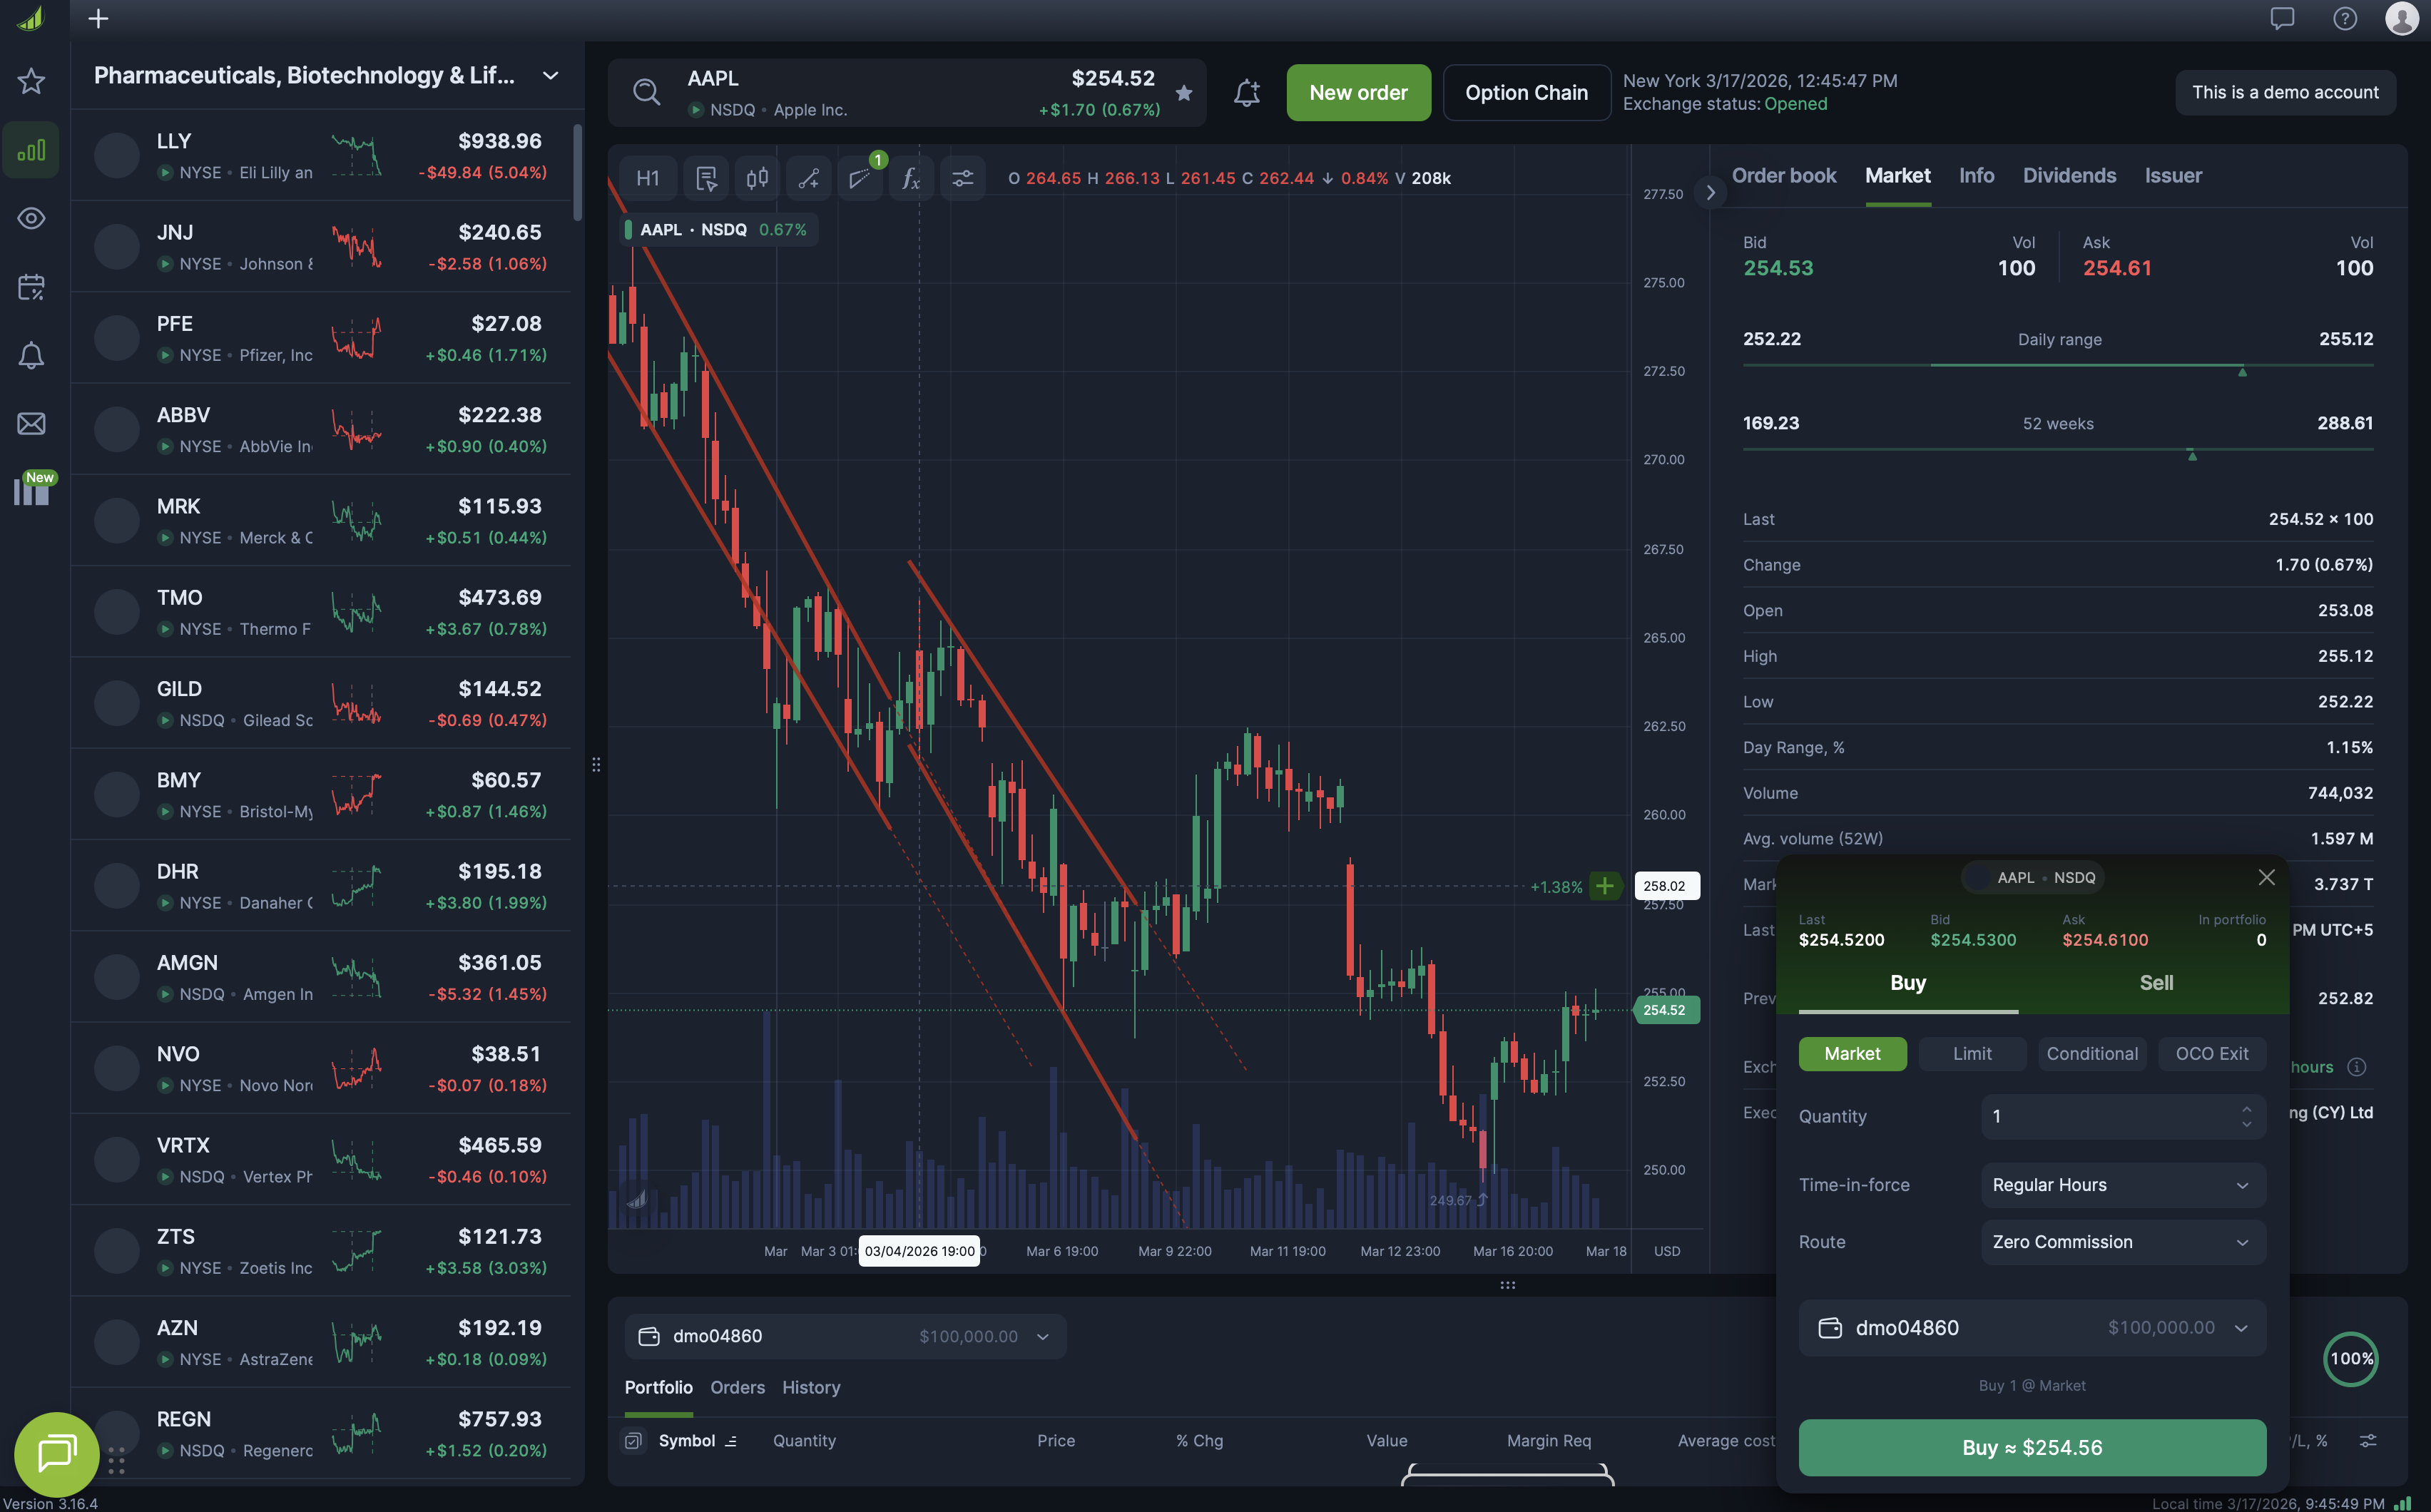Open the chart settings sliders icon
Image resolution: width=2431 pixels, height=1512 pixels.
coord(962,178)
